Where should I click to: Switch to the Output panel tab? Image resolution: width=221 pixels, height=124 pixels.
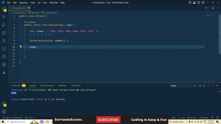[33, 86]
